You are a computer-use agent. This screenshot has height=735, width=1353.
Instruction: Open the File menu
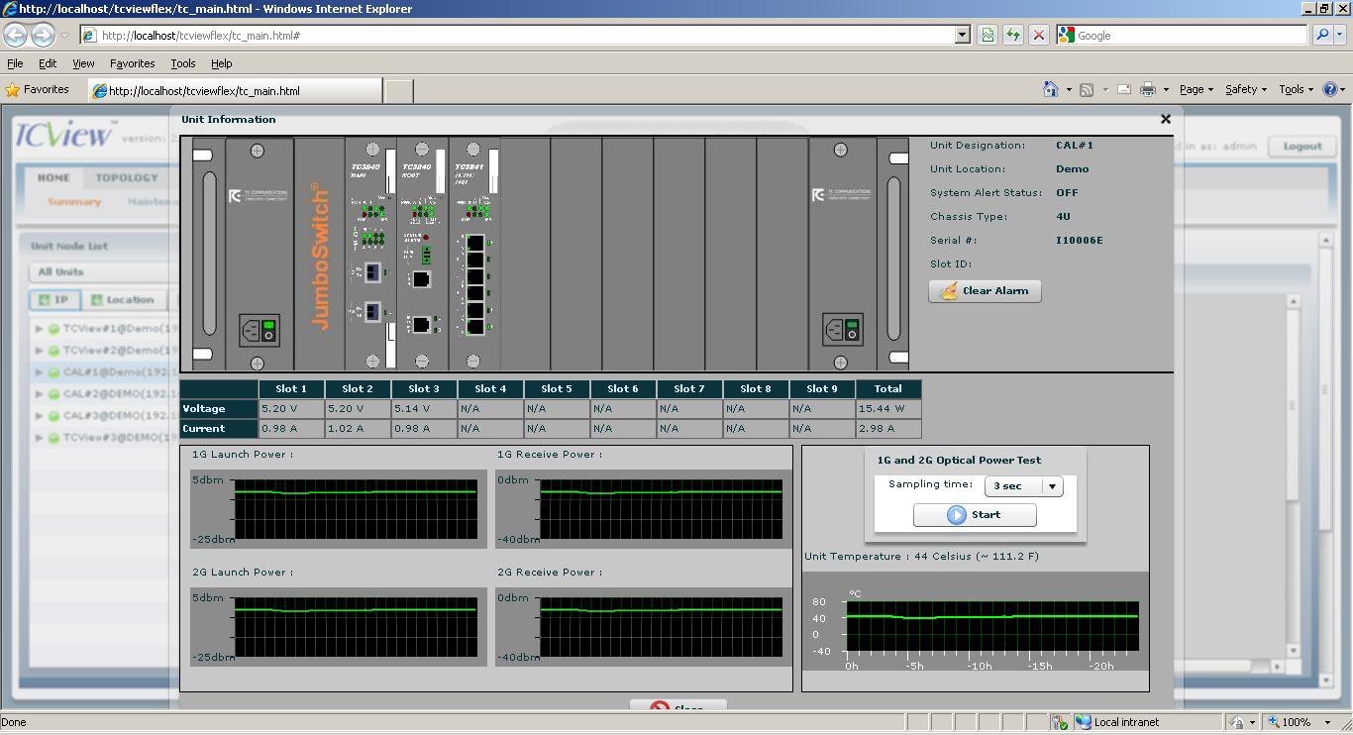click(x=15, y=63)
